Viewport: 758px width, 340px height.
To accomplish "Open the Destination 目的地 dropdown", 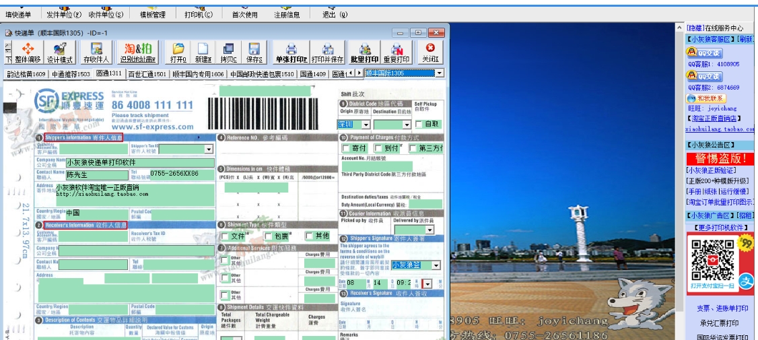I will click(407, 125).
